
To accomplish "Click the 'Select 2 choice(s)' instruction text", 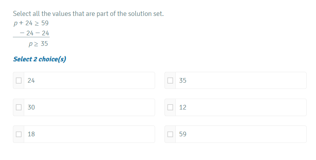I will [39, 59].
